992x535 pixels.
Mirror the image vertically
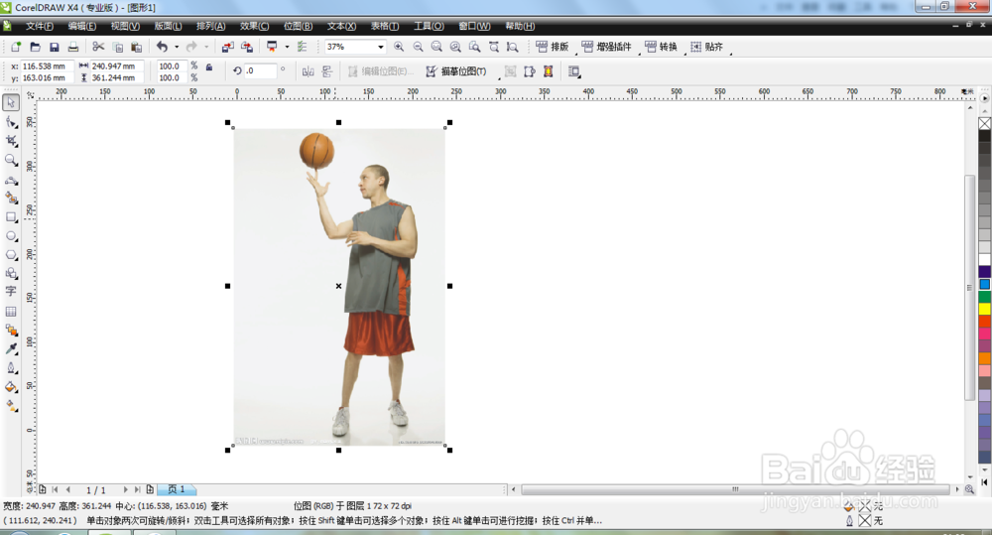coord(327,71)
